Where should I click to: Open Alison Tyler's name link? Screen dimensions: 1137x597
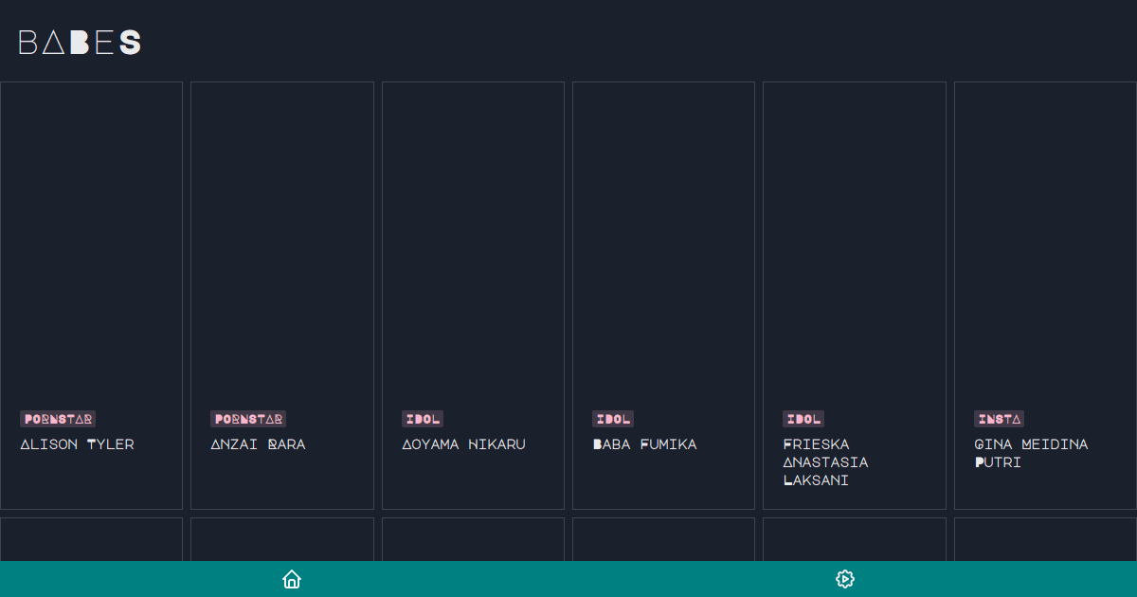pos(77,444)
